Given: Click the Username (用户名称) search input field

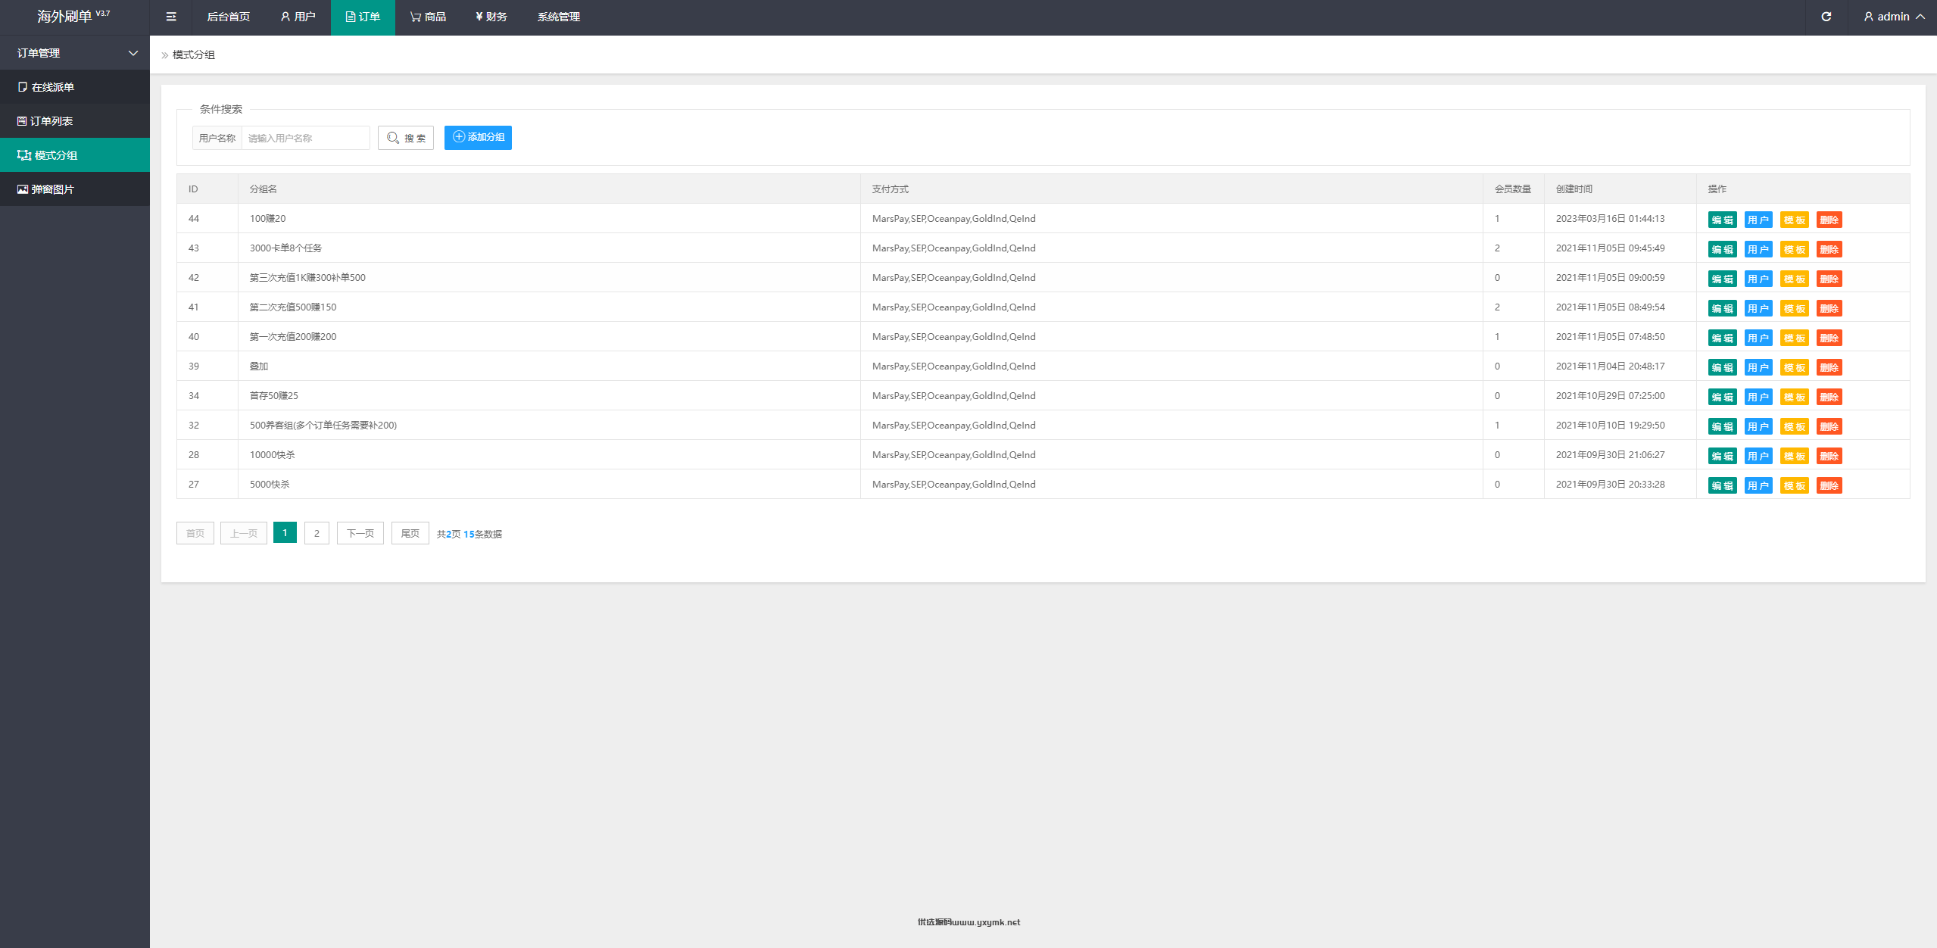Looking at the screenshot, I should click(305, 138).
